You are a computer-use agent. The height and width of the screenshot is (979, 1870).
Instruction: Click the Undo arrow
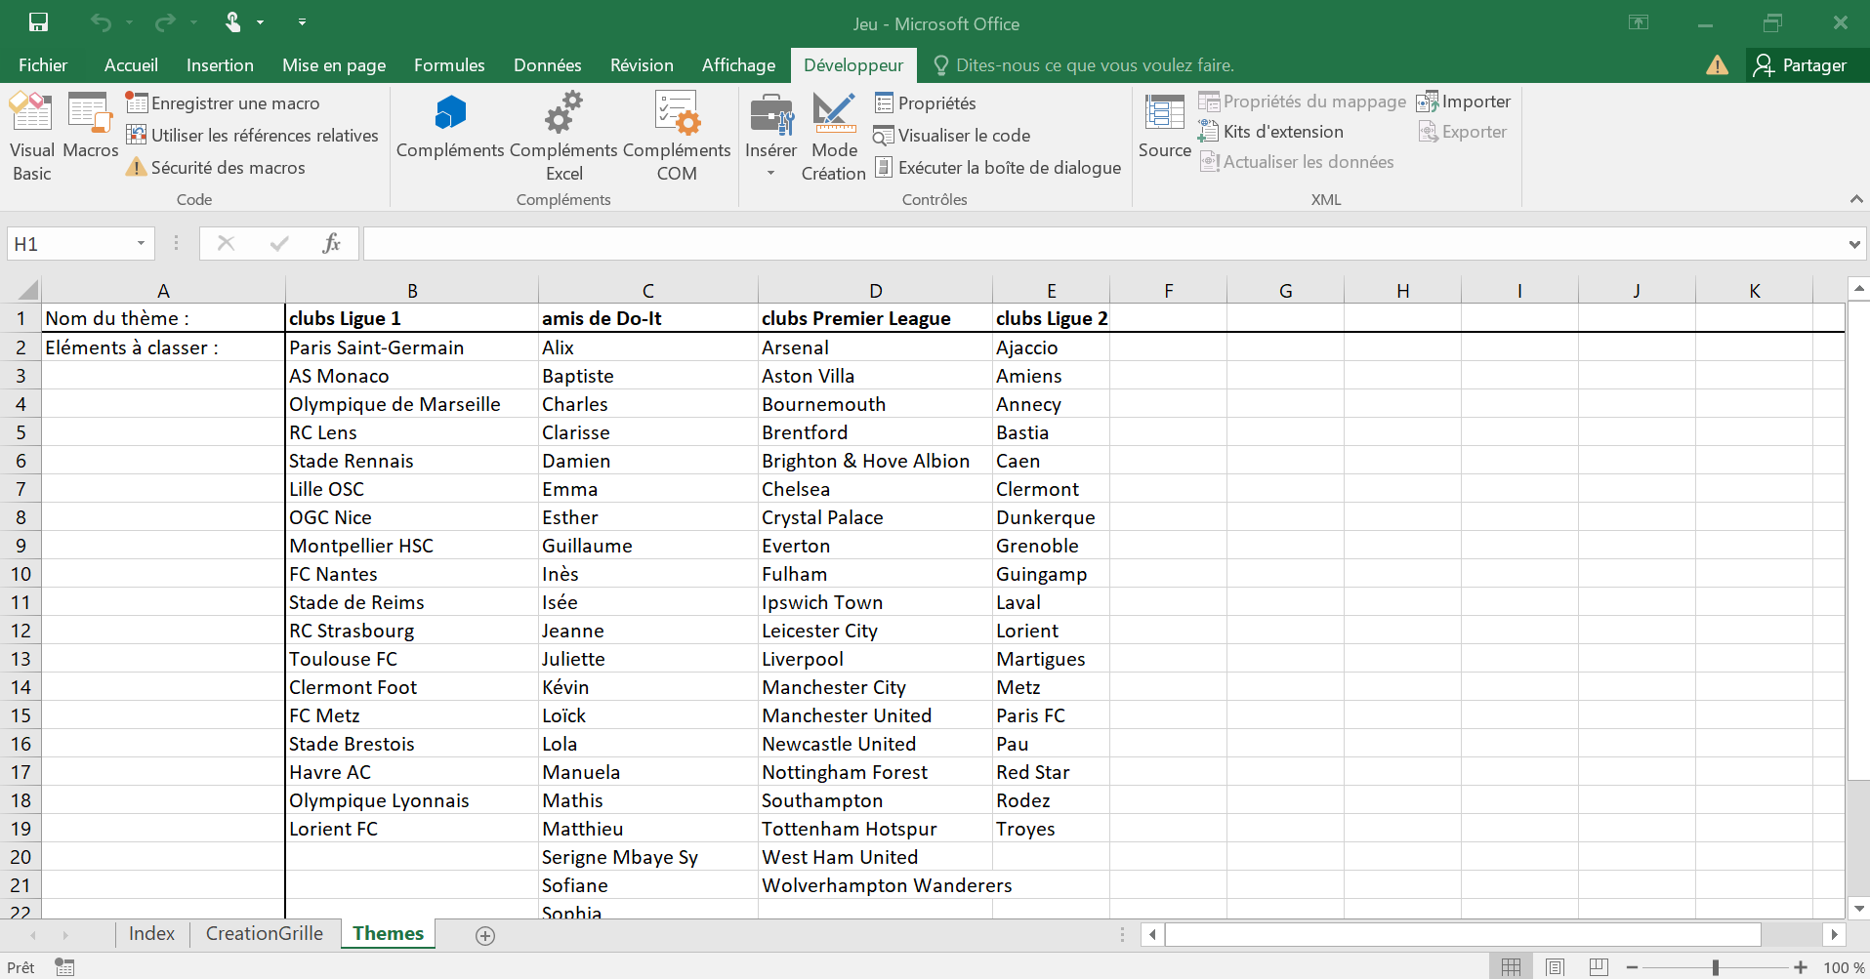[x=101, y=22]
